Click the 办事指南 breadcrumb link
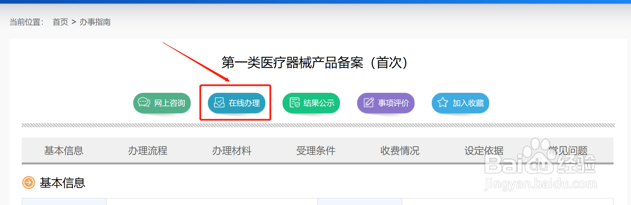 point(95,22)
